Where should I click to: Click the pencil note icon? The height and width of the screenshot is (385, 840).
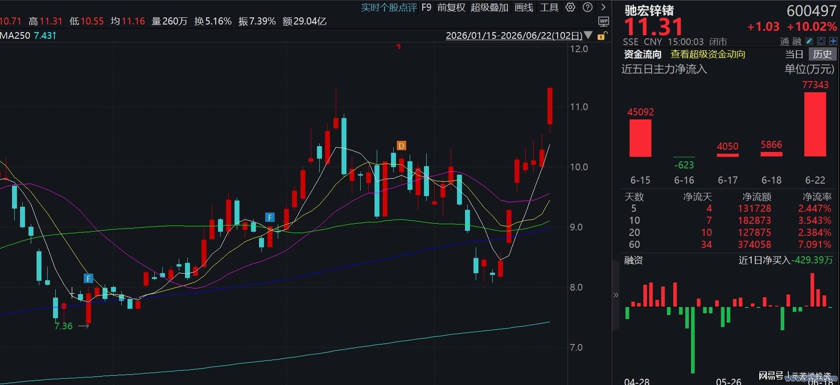pos(810,41)
